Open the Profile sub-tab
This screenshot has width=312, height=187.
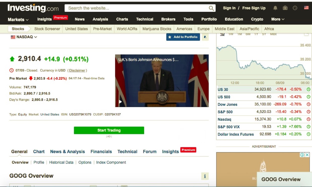[x=39, y=162]
